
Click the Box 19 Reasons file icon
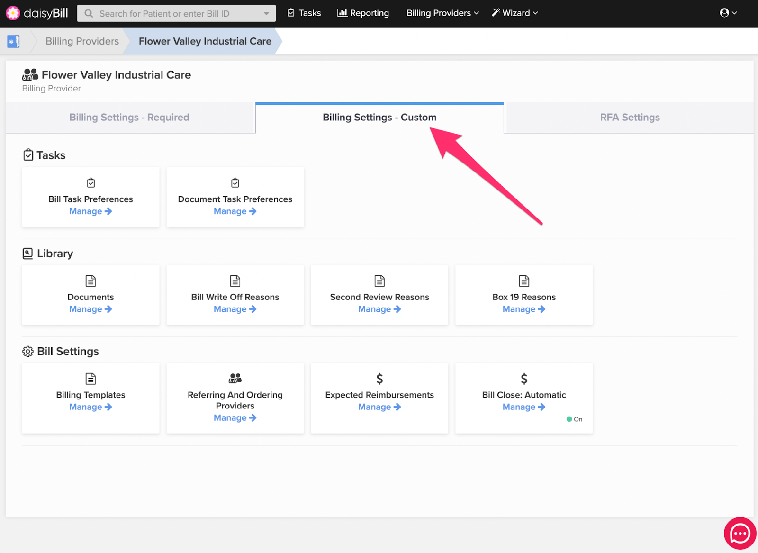tap(524, 281)
